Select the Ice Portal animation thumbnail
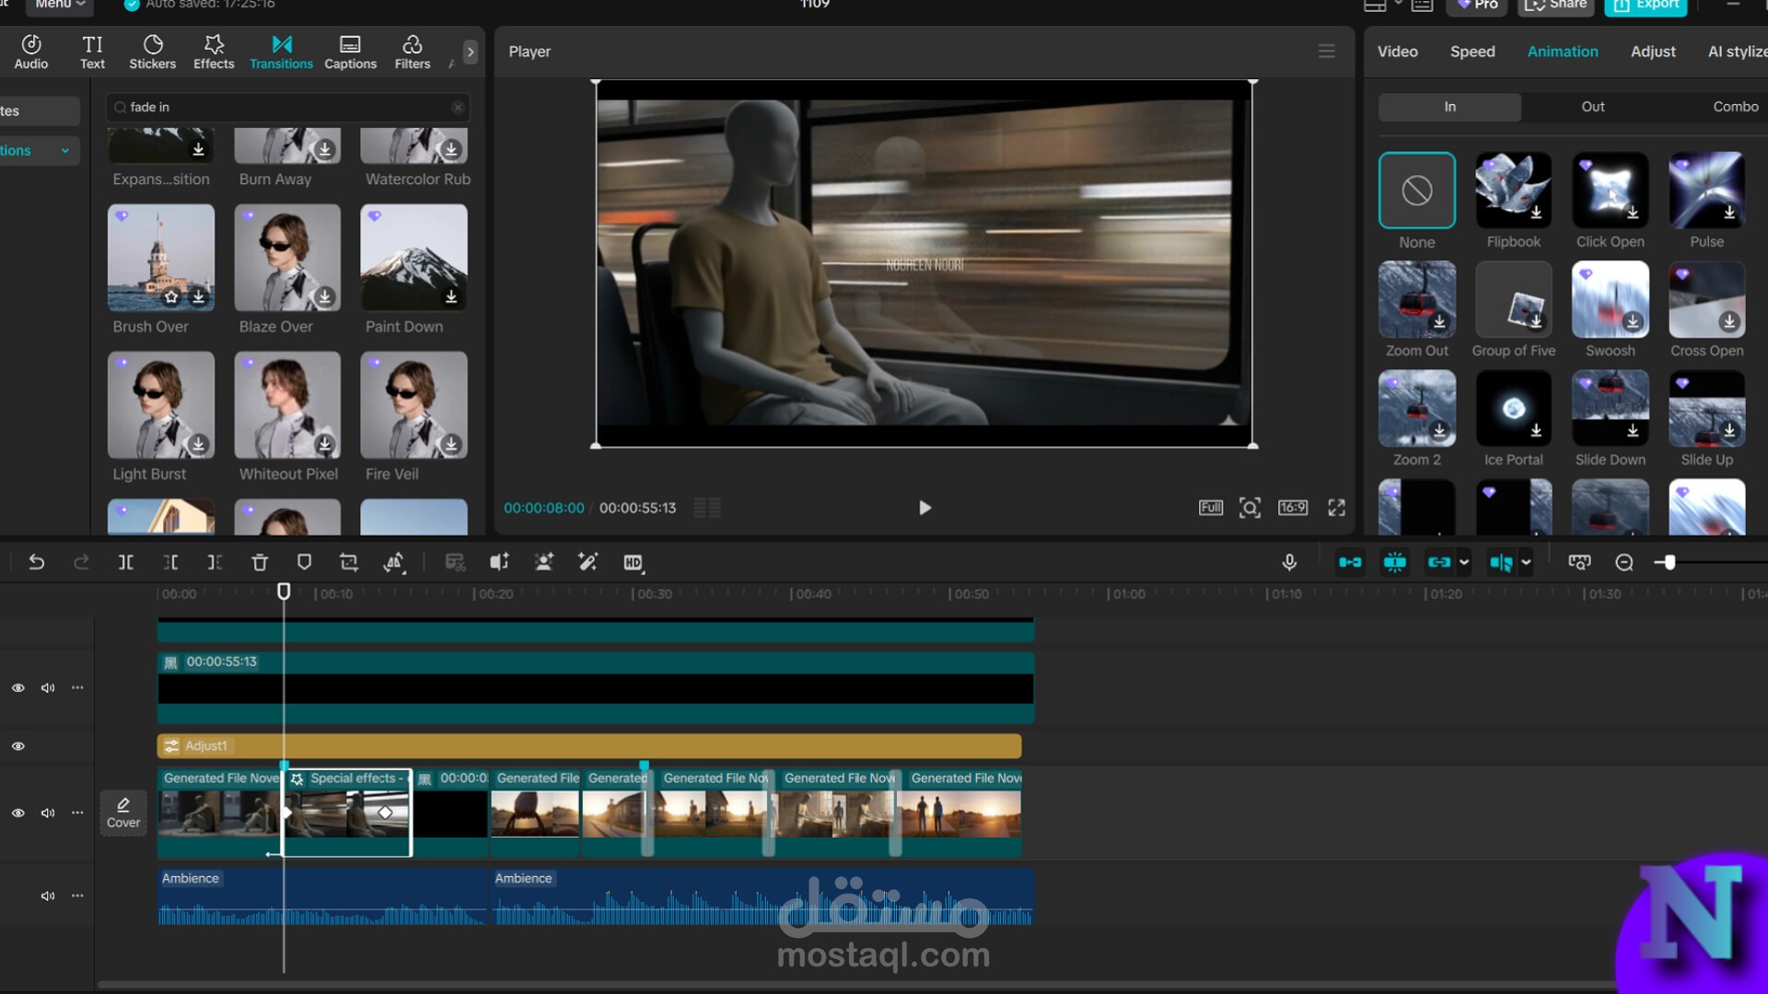Image resolution: width=1768 pixels, height=994 pixels. coord(1513,410)
